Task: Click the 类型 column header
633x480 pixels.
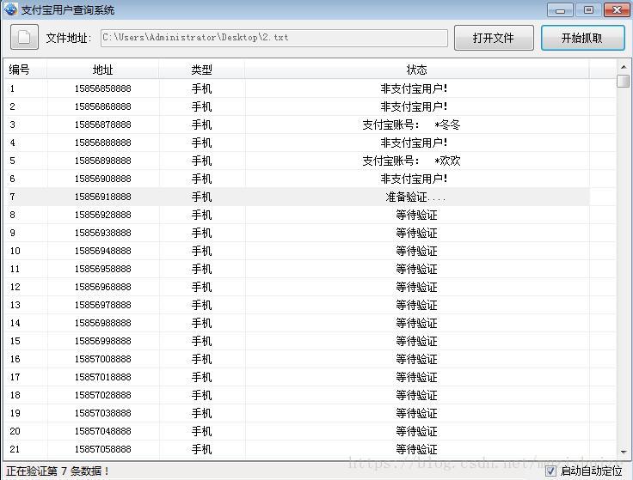Action: coord(201,70)
